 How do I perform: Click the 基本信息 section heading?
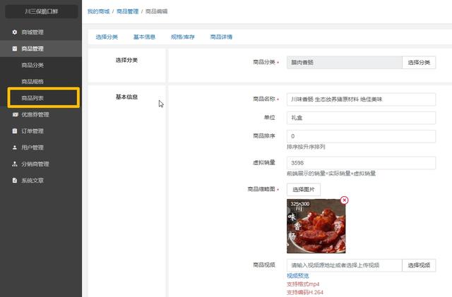pyautogui.click(x=126, y=97)
